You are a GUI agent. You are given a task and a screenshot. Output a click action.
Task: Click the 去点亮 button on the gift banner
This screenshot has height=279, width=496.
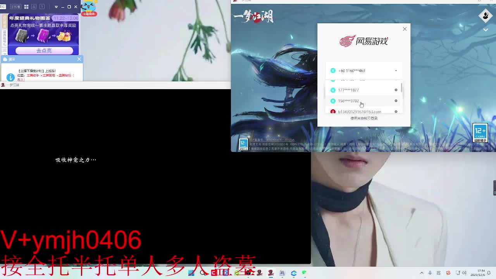click(44, 51)
